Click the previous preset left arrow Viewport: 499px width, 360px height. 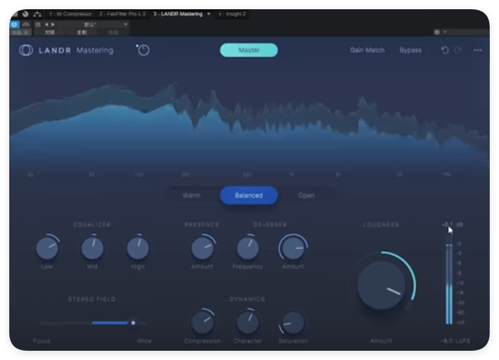coord(46,24)
